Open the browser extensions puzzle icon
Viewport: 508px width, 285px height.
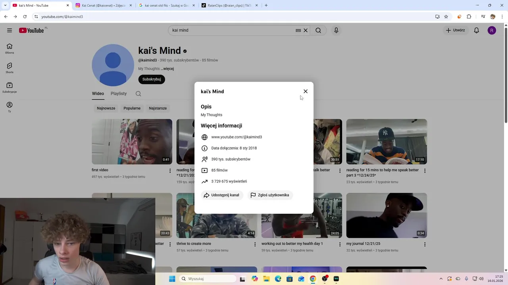tap(469, 17)
